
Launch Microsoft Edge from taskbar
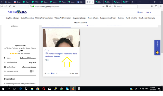[20, 89]
